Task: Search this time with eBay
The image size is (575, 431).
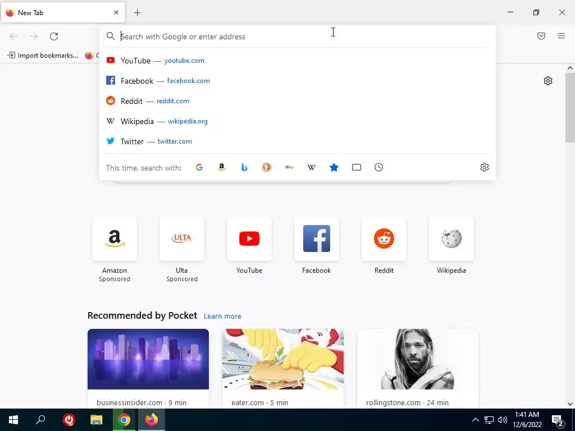Action: point(289,167)
